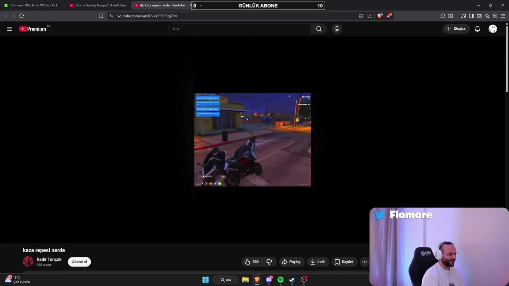Screen dimensions: 509x286
Task: Open Brave Shields lion icon
Action: 379,16
